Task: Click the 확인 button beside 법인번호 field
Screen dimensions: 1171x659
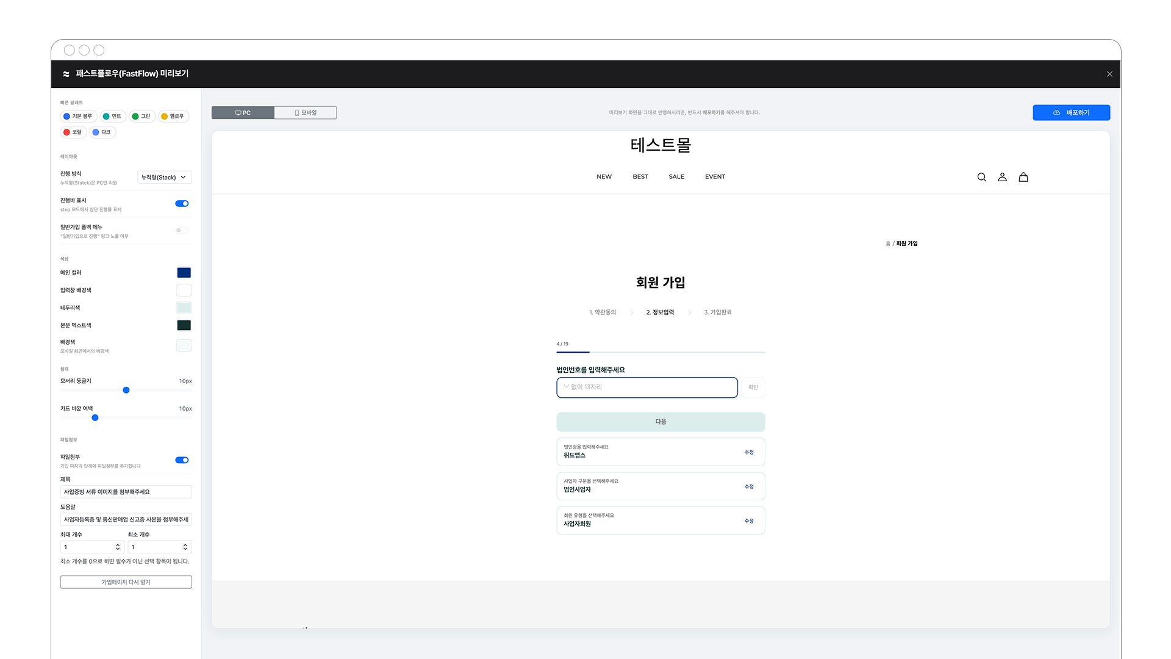Action: tap(753, 387)
